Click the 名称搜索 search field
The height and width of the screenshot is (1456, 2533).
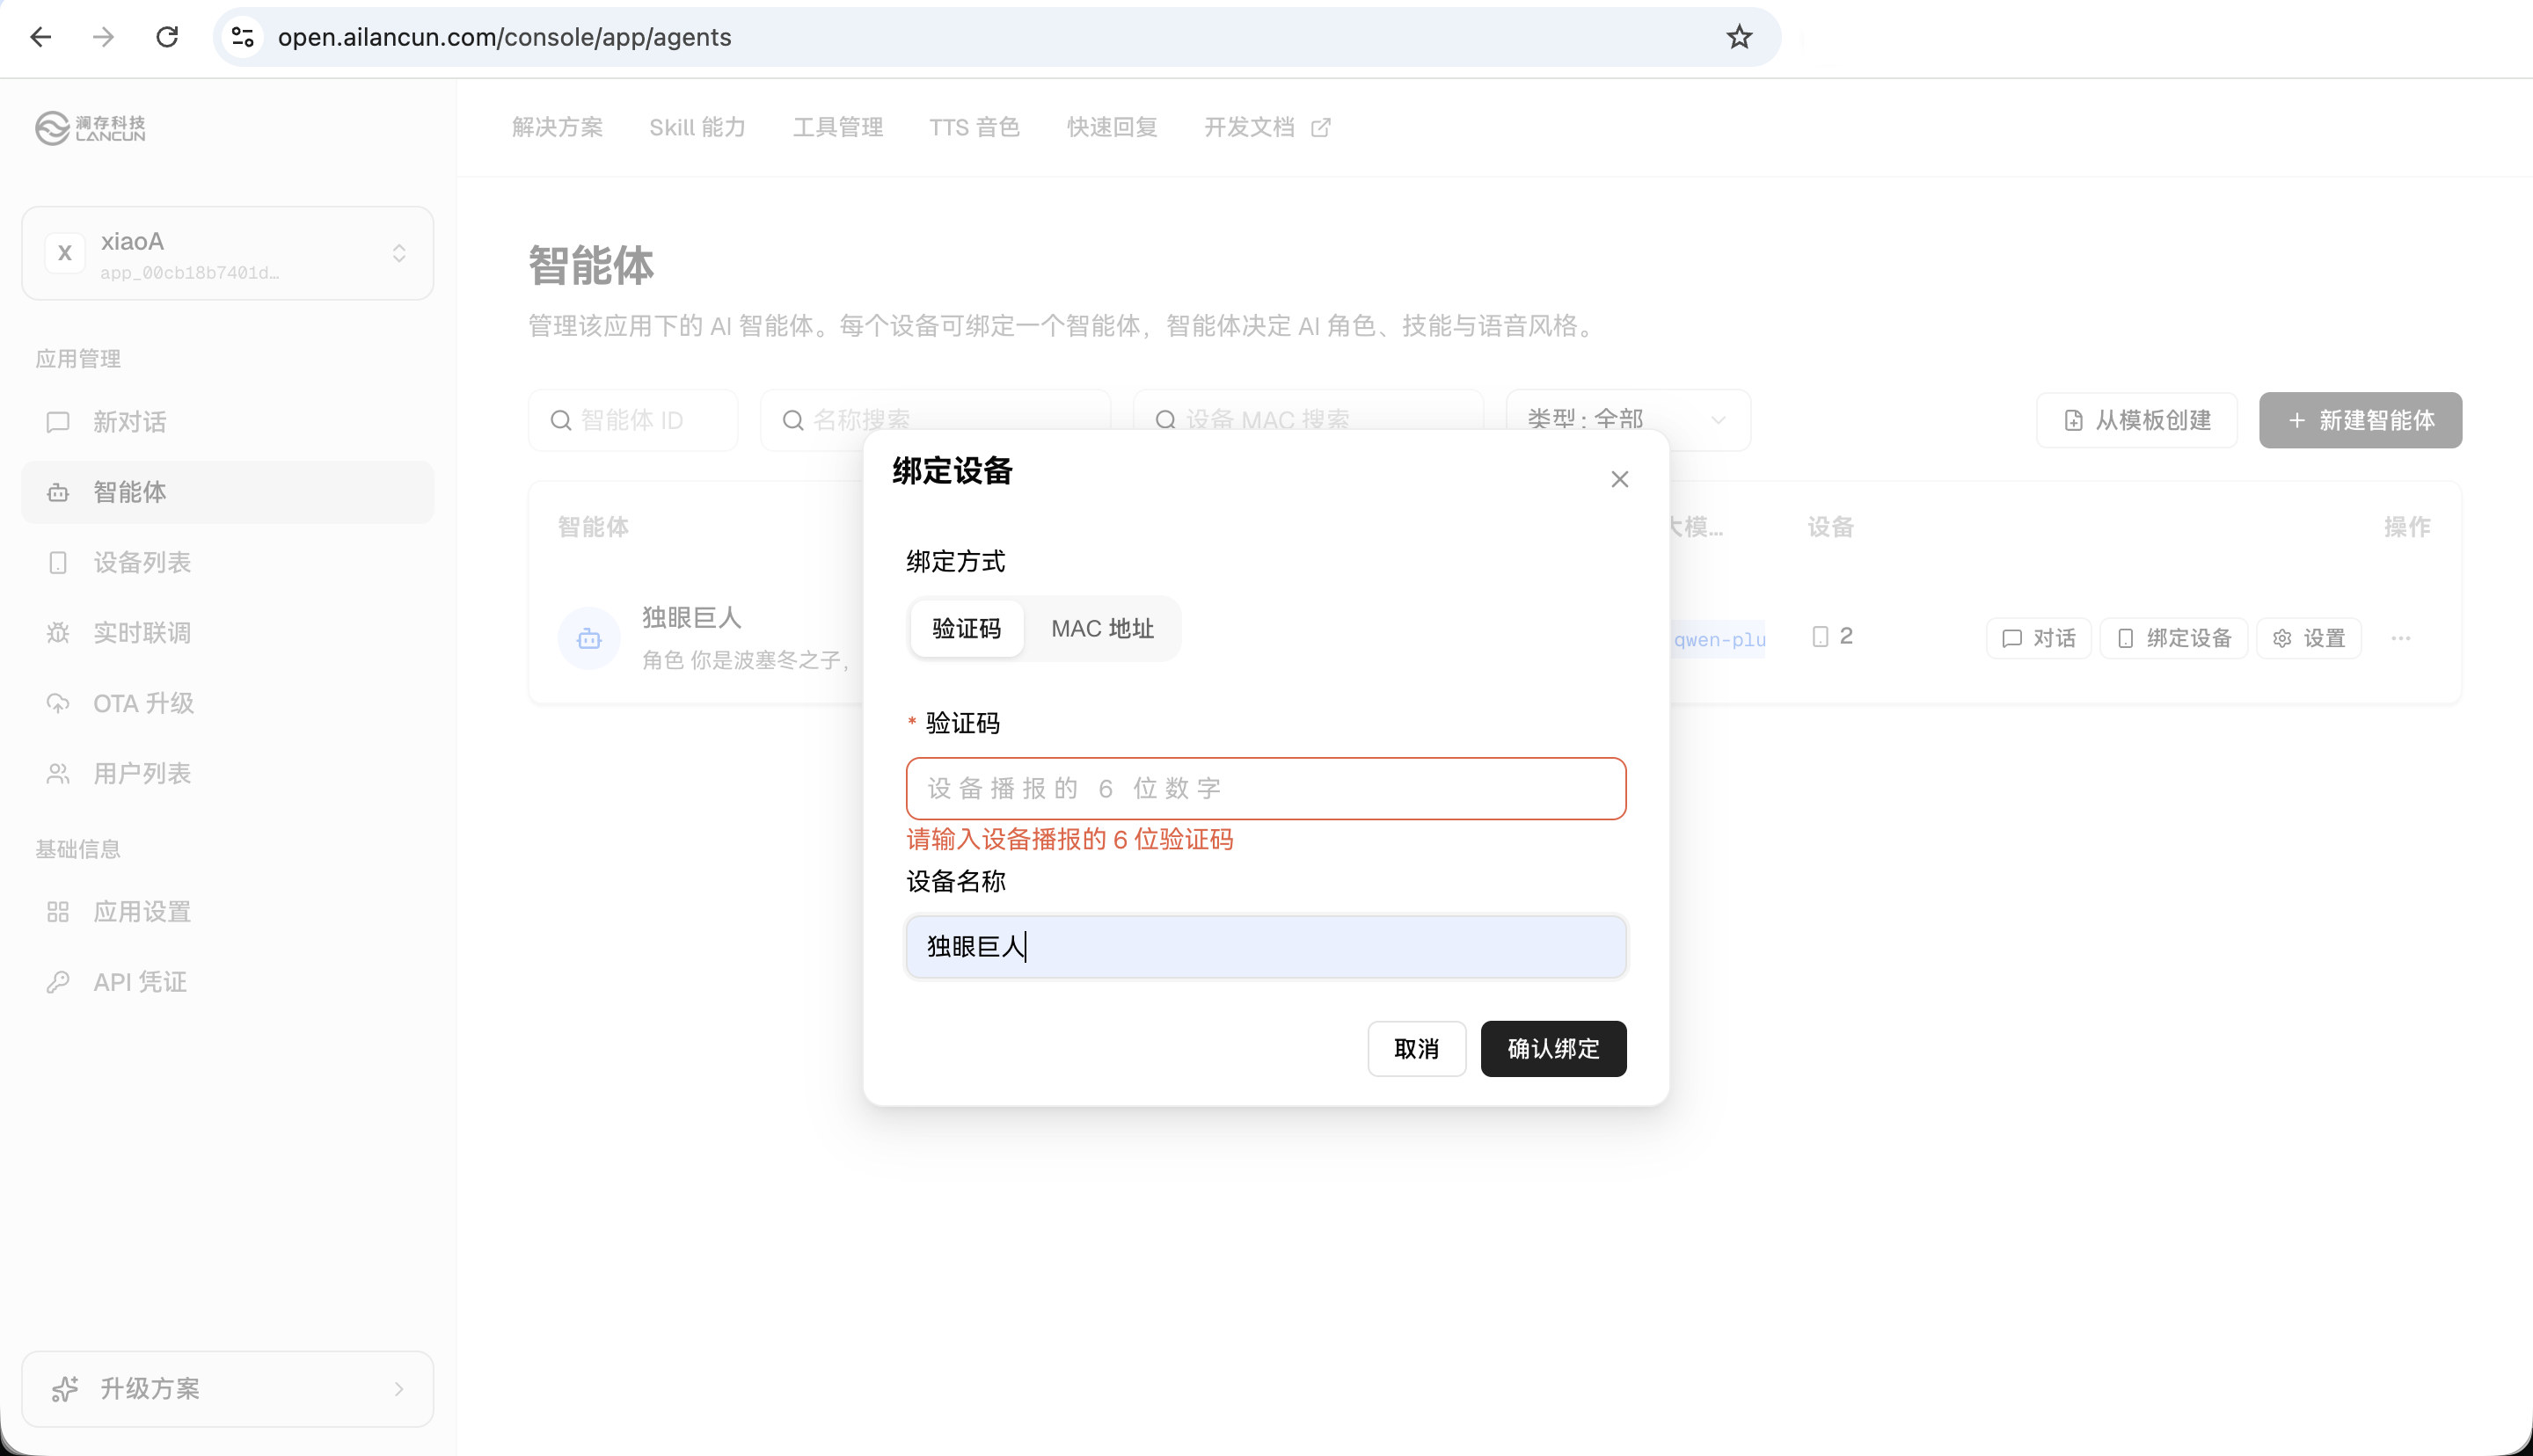[x=935, y=420]
